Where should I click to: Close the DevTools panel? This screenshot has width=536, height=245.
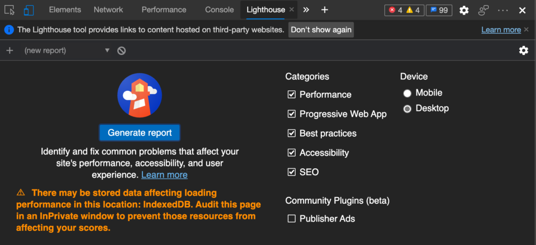522,10
